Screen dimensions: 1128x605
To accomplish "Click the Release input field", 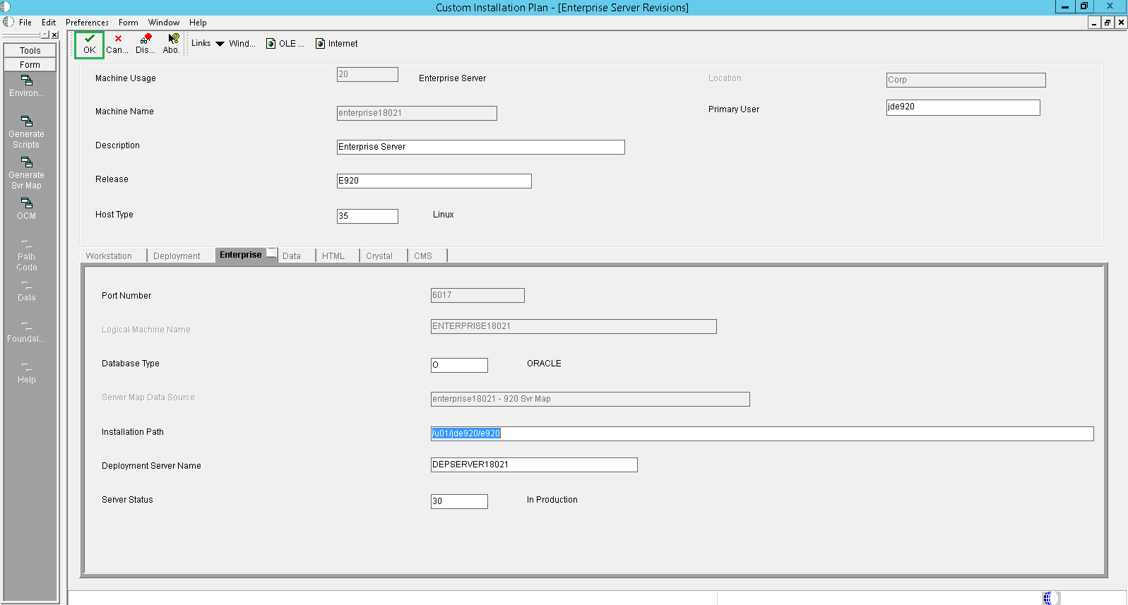I will [434, 181].
